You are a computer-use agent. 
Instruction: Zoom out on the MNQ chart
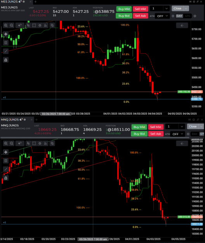point(11,143)
